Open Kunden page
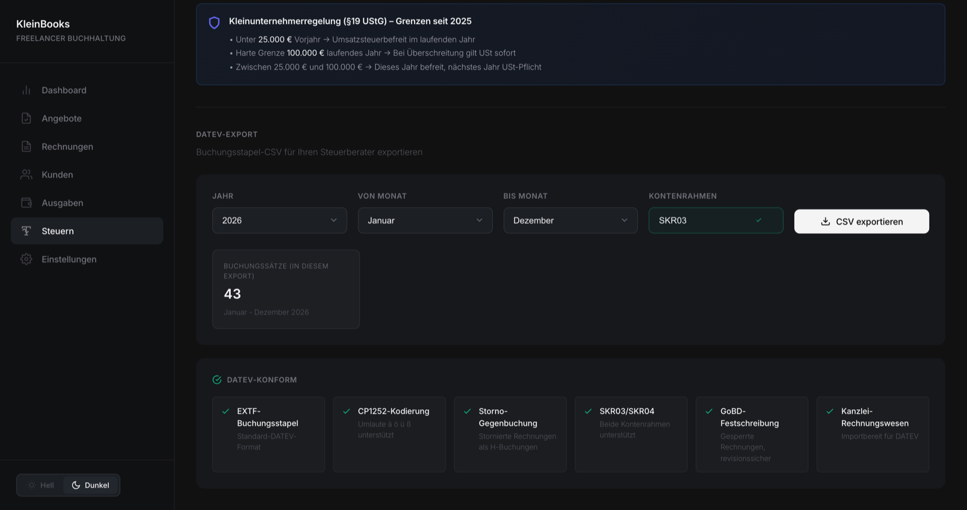This screenshot has width=967, height=510. 87,174
